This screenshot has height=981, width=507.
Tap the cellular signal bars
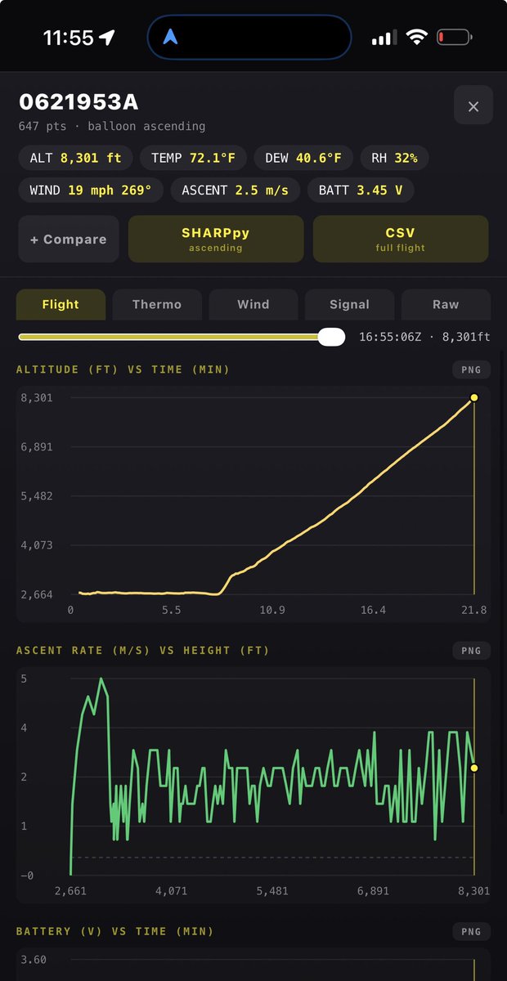[383, 38]
